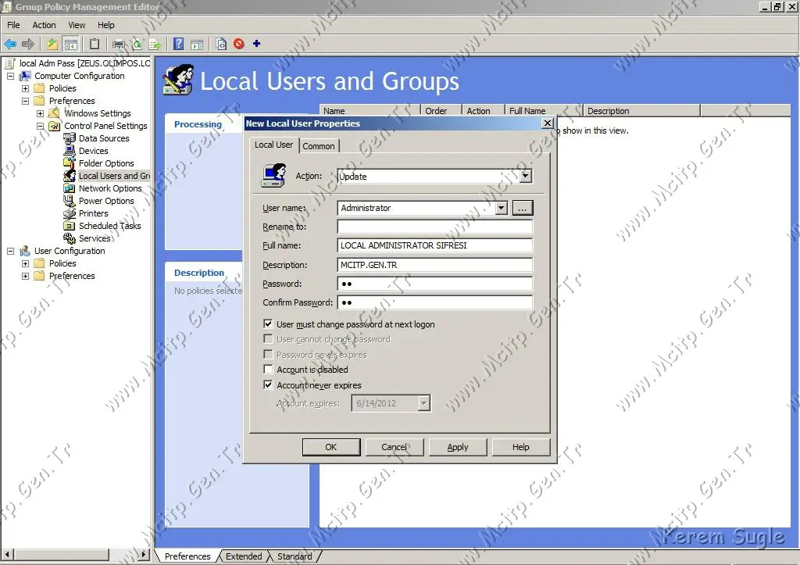Toggle 'User must change password at next logon'
Viewport: 800px width, 565px height.
[x=268, y=324]
